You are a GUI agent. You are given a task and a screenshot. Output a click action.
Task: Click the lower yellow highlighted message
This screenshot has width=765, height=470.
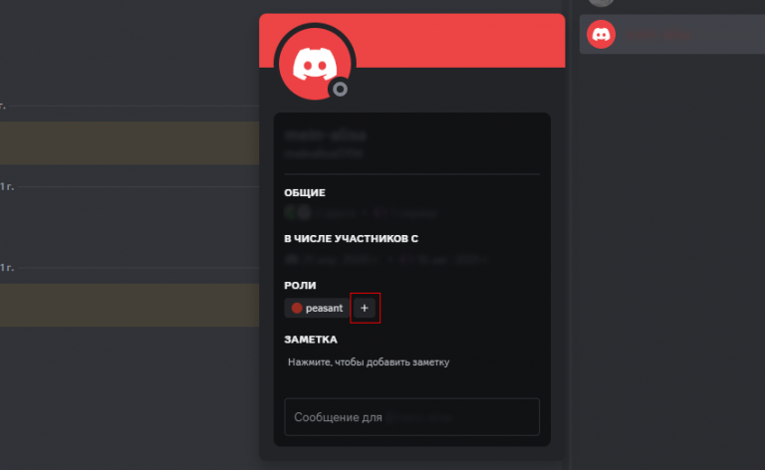point(129,306)
